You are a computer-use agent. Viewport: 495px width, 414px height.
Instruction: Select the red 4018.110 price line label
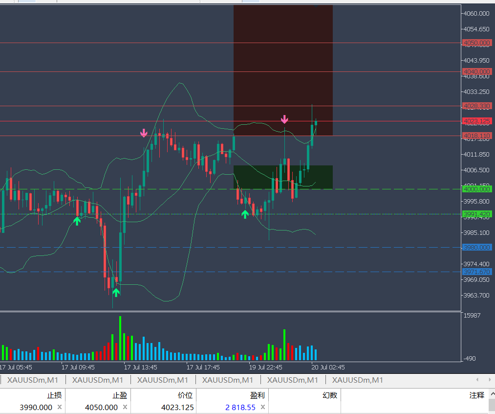point(477,136)
